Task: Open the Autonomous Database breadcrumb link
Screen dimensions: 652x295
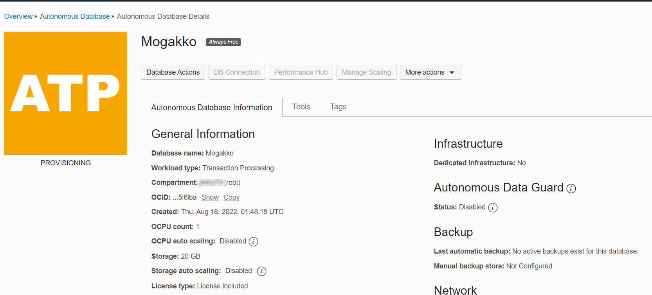Action: [75, 16]
